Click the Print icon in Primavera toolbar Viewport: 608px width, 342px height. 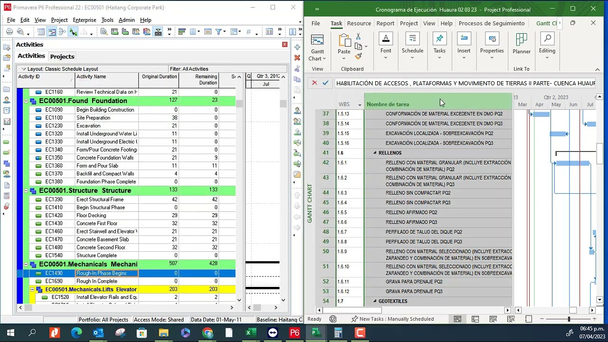pyautogui.click(x=9, y=32)
